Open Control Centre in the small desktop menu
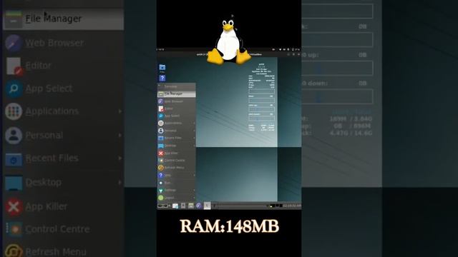458x257 pixels. pyautogui.click(x=177, y=160)
